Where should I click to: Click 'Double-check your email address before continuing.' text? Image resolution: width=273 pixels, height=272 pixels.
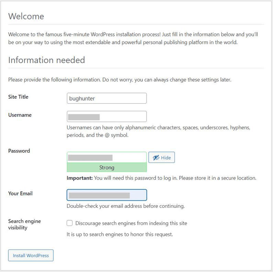(x=126, y=206)
